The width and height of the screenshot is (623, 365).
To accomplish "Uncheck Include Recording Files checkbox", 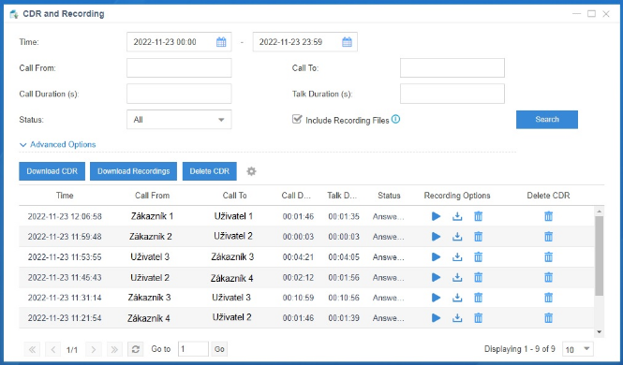I will tap(297, 119).
